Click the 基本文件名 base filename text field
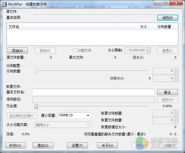Viewport: 185px width, 153px height. [94, 92]
